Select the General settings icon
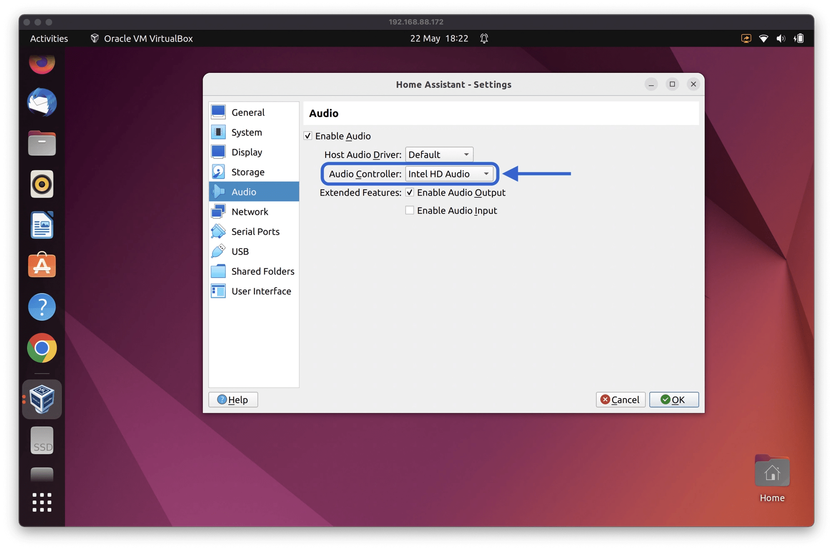 click(219, 112)
